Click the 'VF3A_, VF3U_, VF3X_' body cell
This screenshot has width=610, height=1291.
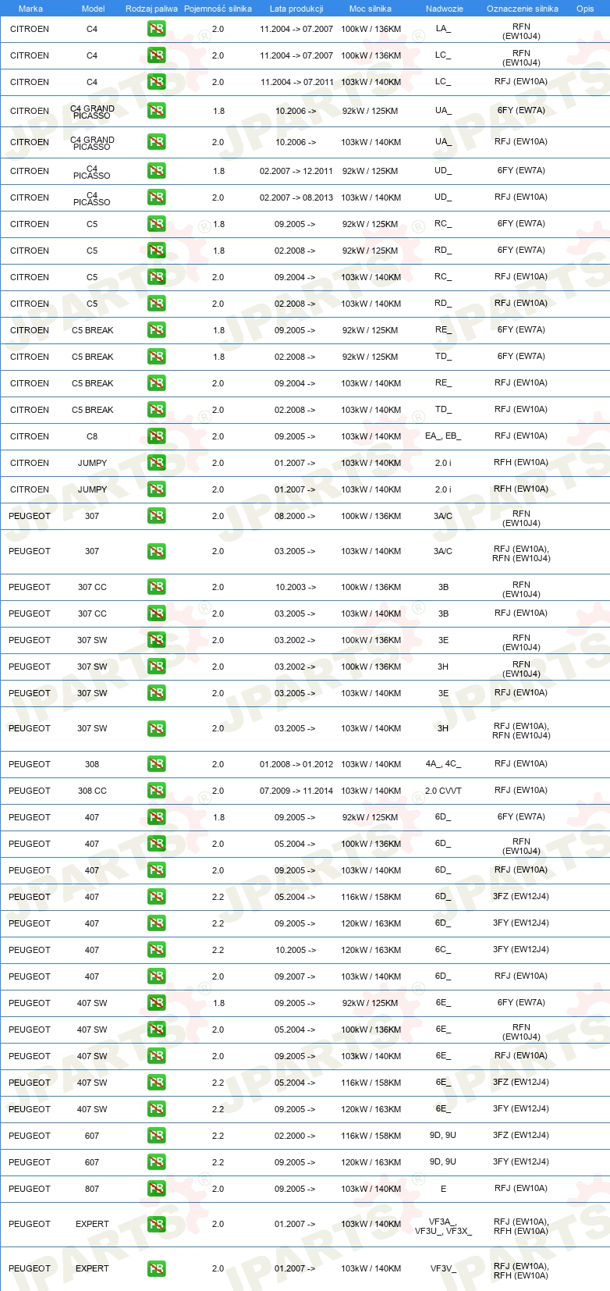tap(443, 1226)
